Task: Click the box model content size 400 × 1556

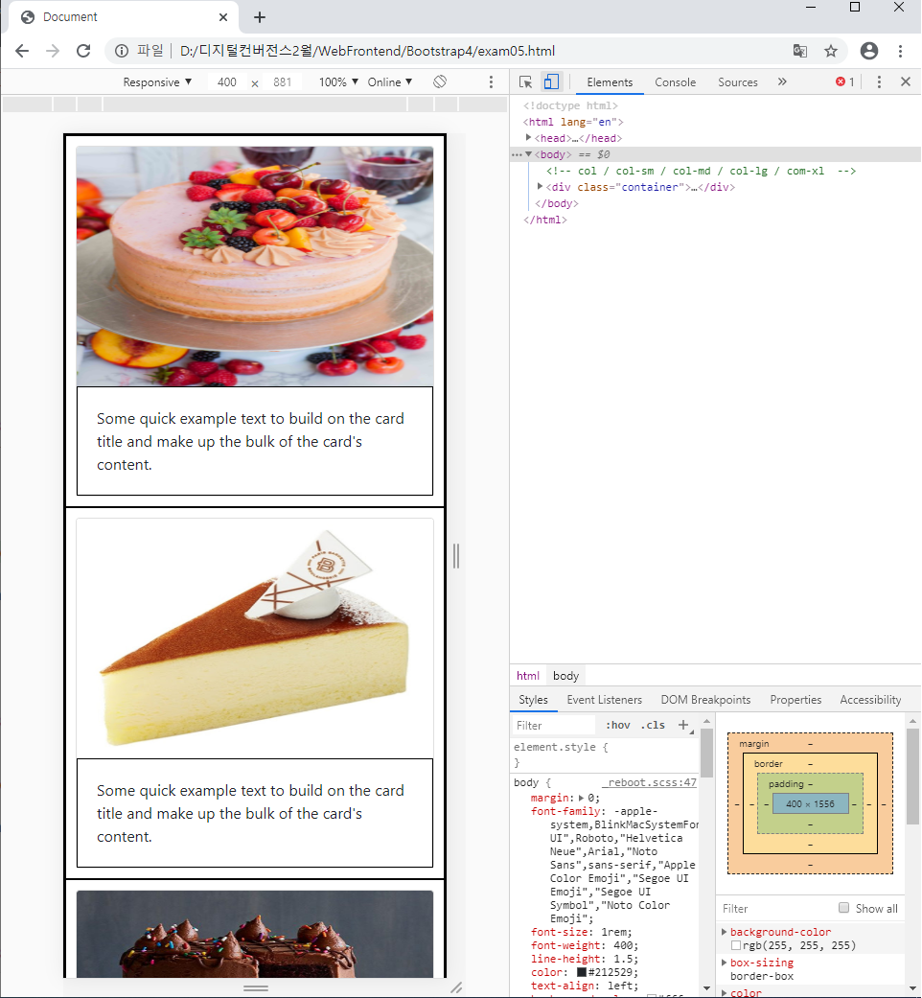Action: click(x=810, y=804)
